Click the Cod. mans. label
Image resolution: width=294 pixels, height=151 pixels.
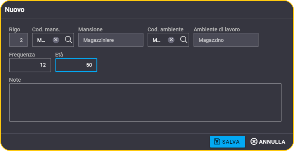(46, 29)
